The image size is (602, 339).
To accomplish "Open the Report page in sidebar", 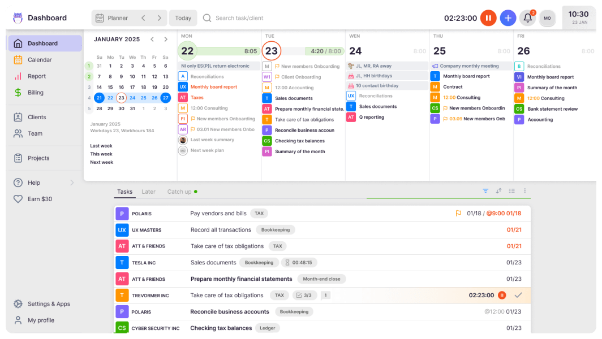I will point(37,76).
